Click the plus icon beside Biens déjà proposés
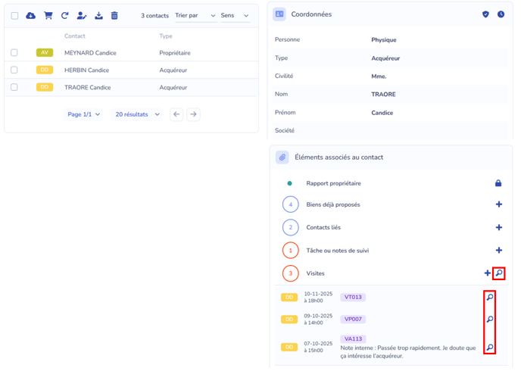Screen dimensions: 521x371 click(498, 204)
